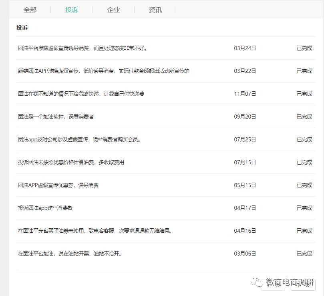The image size is (324, 296).
Task: Click the date 03月06日
Action: click(245, 254)
